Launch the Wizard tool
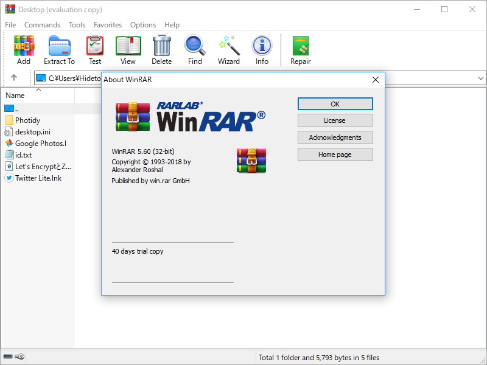Image resolution: width=487 pixels, height=365 pixels. [x=228, y=49]
